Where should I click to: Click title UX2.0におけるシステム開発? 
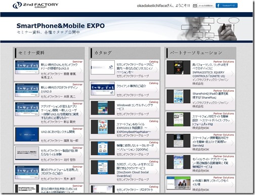58,132
